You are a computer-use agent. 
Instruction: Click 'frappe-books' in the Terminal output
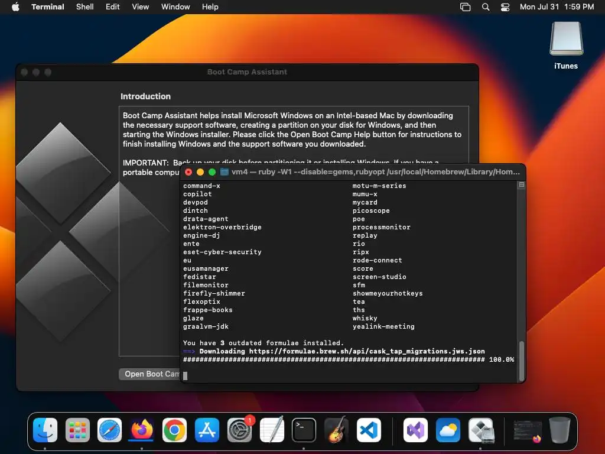(x=207, y=310)
